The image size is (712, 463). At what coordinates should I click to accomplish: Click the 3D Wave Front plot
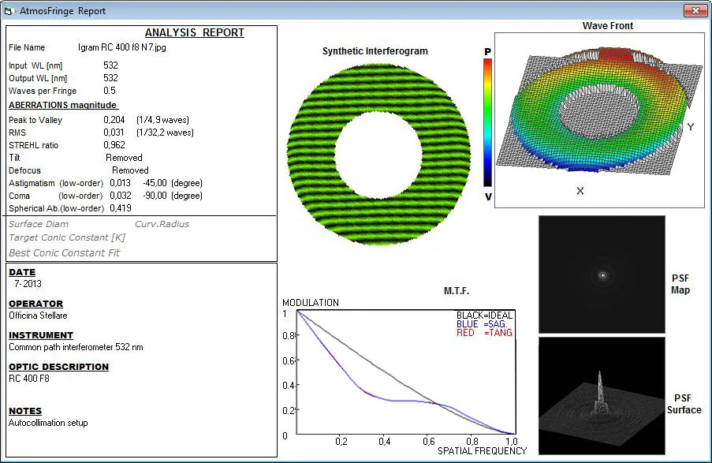click(x=599, y=120)
